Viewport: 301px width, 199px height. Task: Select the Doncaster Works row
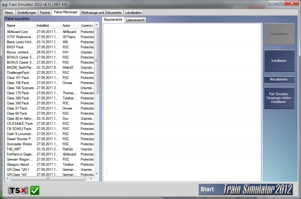point(50,144)
